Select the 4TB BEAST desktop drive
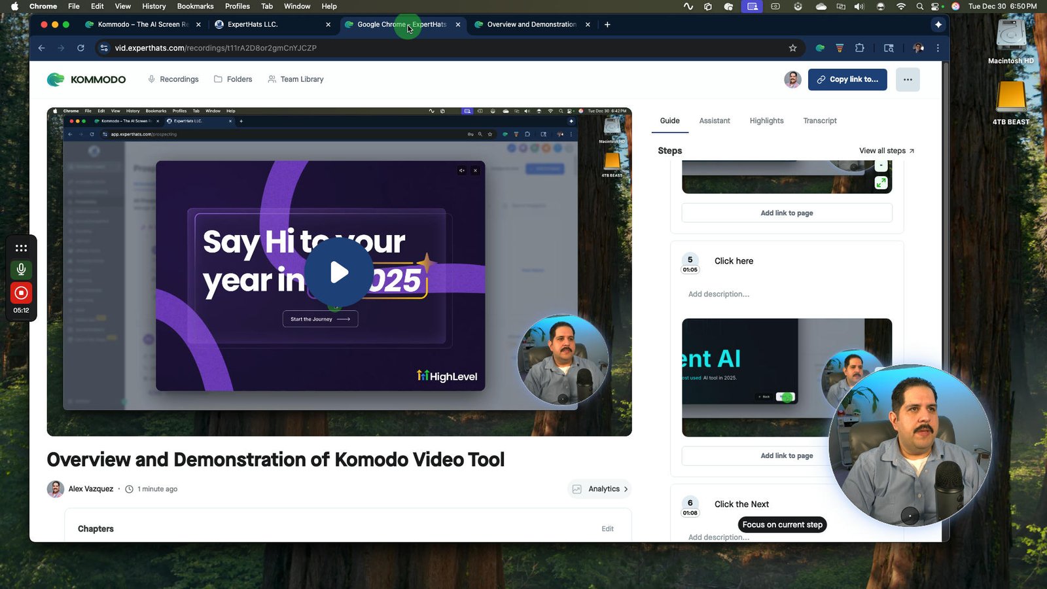This screenshot has height=589, width=1047. 1011,103
